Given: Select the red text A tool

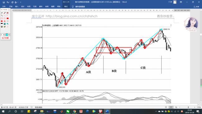Looking at the screenshot, I should pos(5,21).
